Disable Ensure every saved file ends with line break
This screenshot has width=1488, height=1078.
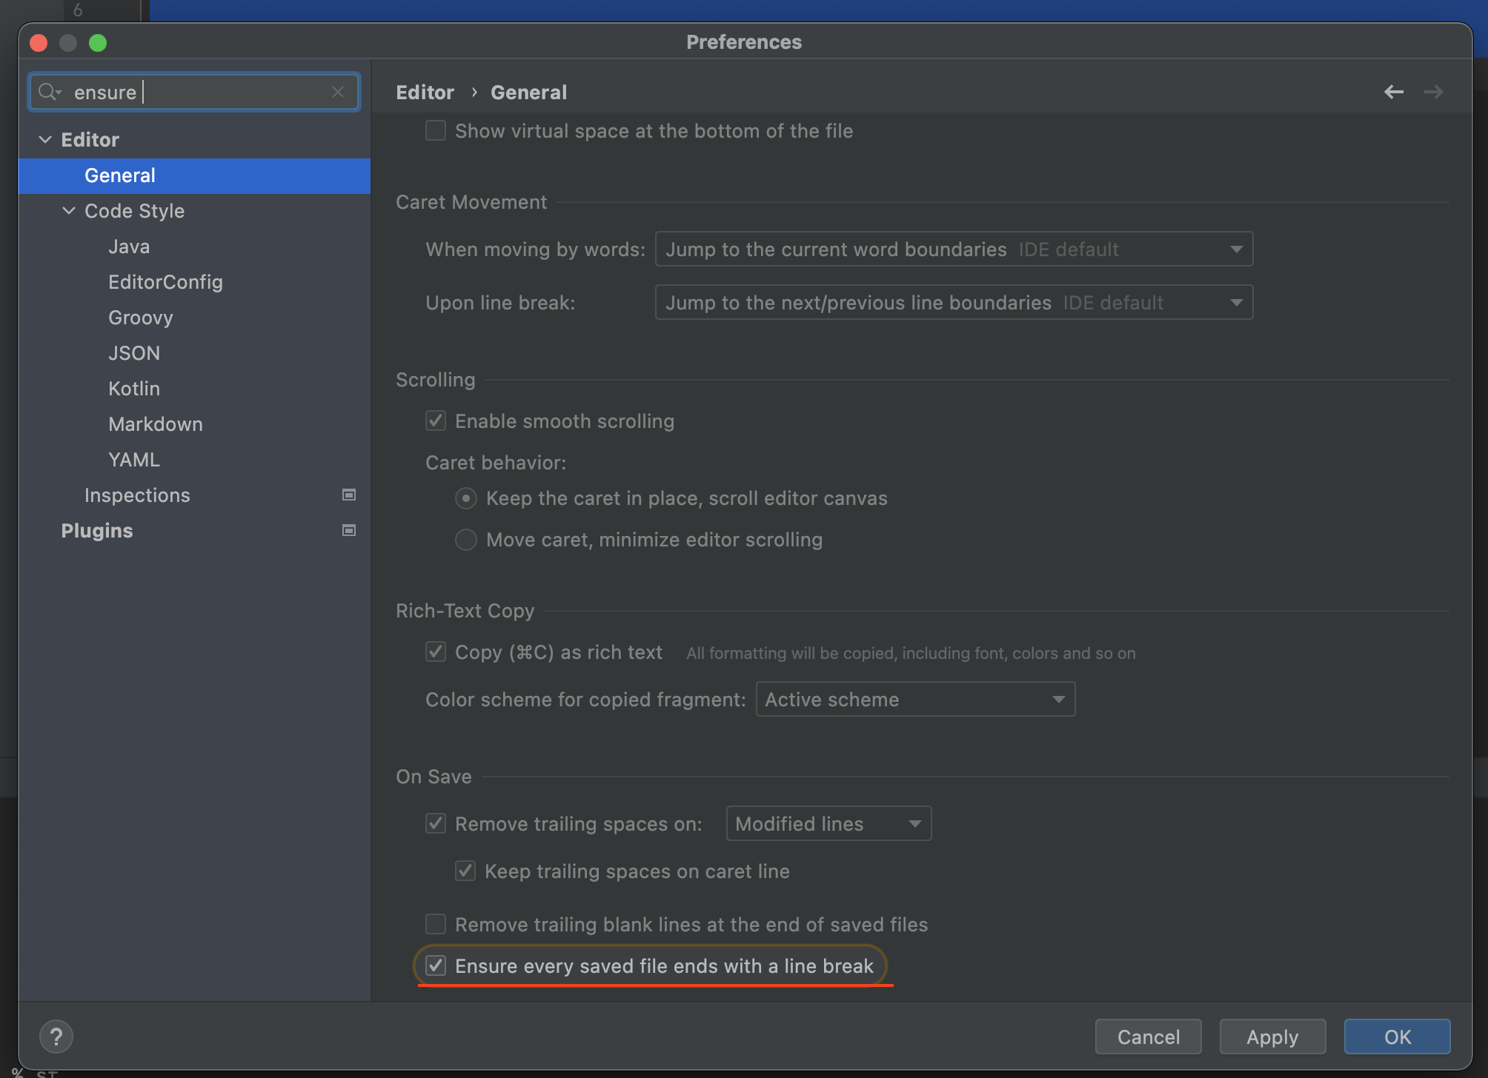[x=436, y=965]
